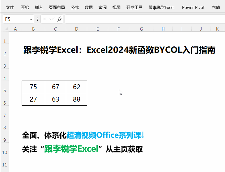Click the formula bar options dots handle
Image resolution: width=225 pixels, height=172 pixels.
pyautogui.click(x=37, y=19)
